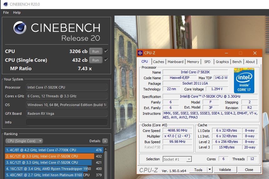Run the CPU (Single Core) benchmark
Screen dimensions: 269x179
pos(95,60)
